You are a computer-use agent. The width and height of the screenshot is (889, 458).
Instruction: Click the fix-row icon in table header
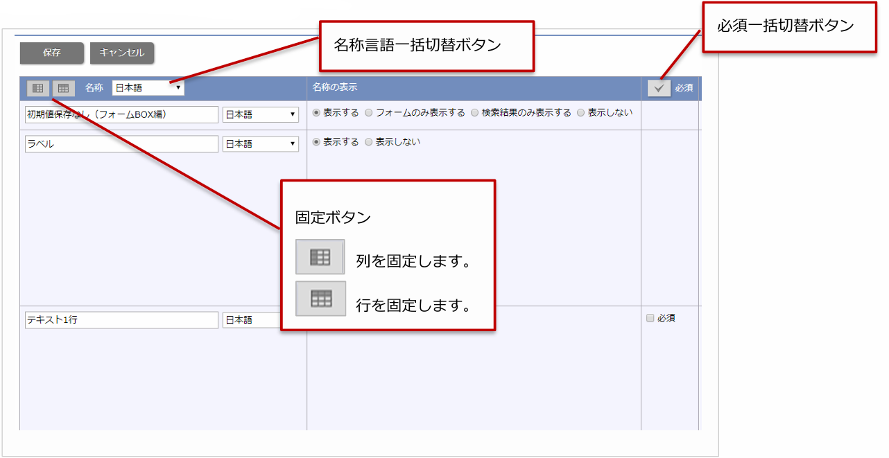pos(64,89)
